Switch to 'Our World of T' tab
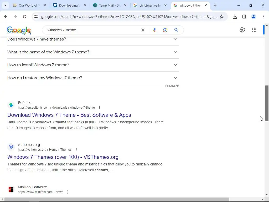Screen dimensions: 269x202 tap(29, 5)
